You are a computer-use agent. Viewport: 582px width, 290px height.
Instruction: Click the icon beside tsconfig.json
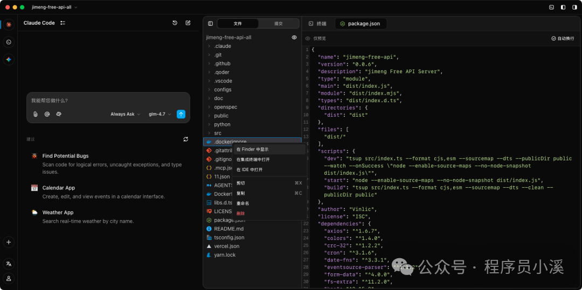tap(209, 238)
